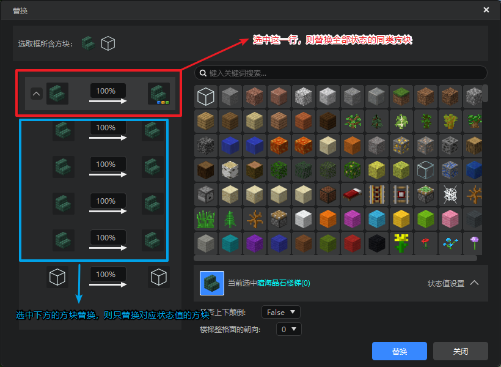Select the blue orchid flower
Viewport: 501px width, 367px height.
(450, 243)
